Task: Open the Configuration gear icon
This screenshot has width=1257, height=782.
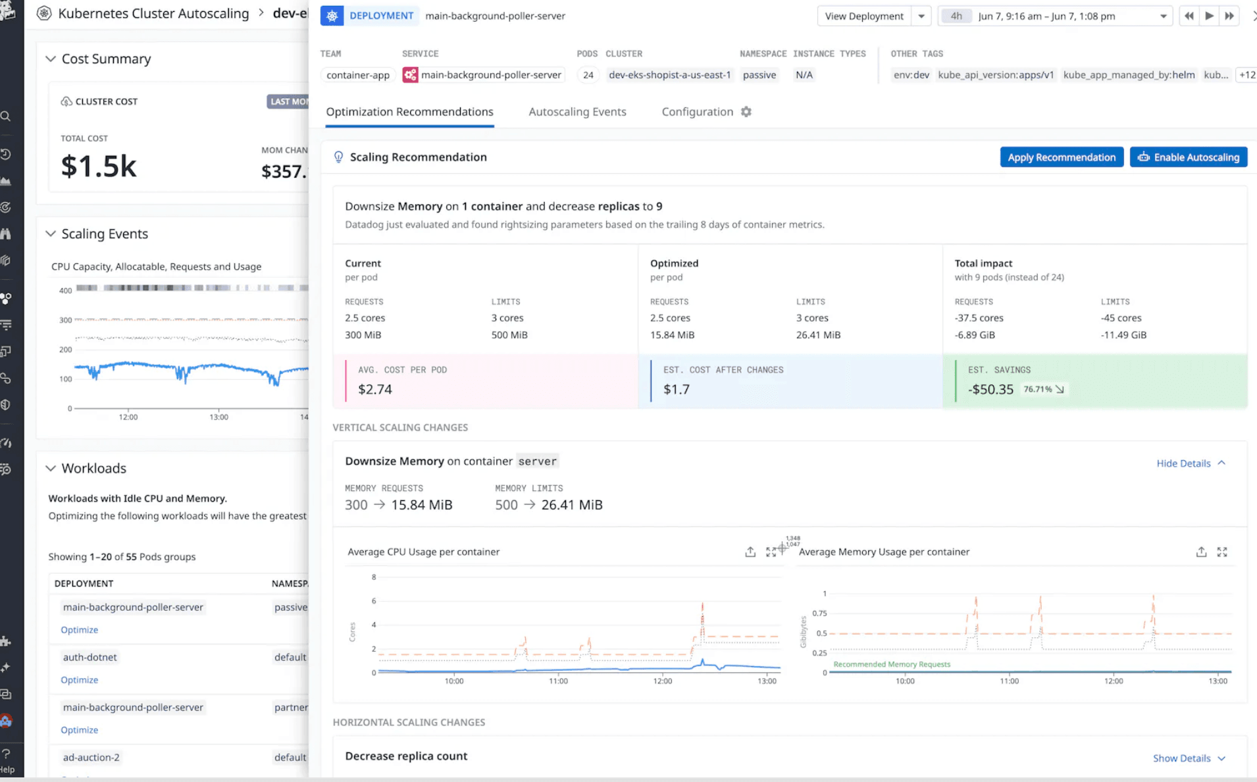Action: (x=746, y=112)
